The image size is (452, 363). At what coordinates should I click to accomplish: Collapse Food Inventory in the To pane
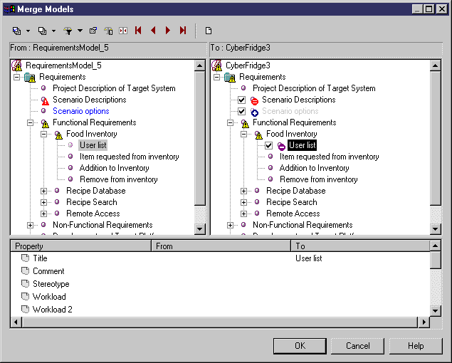point(243,134)
